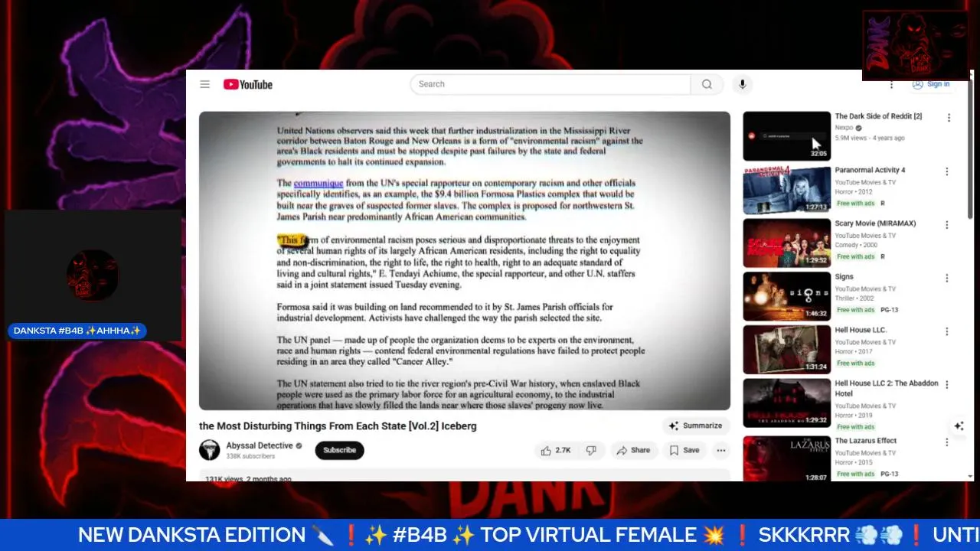Subscribe to Abyssal Detective channel
This screenshot has height=551, width=980.
(339, 450)
